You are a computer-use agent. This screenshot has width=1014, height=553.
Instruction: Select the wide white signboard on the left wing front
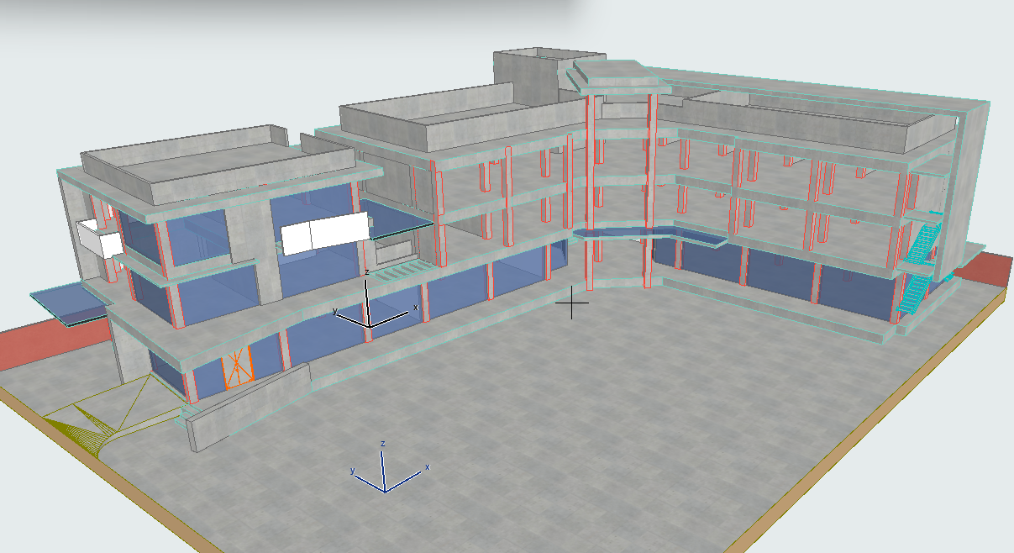click(x=324, y=233)
